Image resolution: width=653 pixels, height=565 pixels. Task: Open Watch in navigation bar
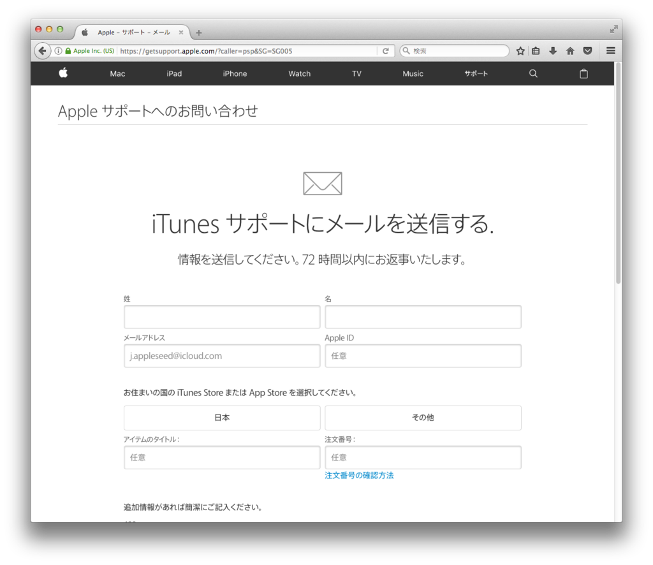(300, 74)
